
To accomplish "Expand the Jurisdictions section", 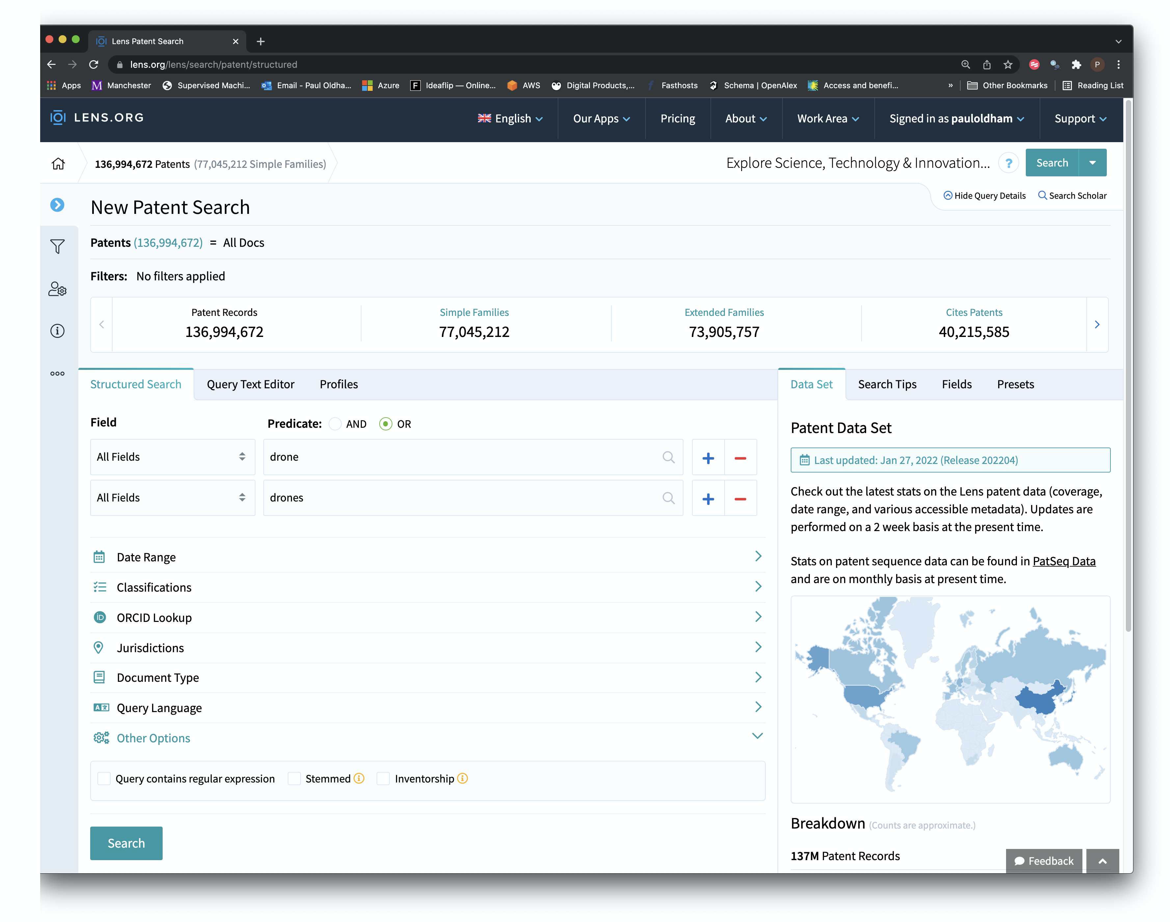I will [428, 648].
